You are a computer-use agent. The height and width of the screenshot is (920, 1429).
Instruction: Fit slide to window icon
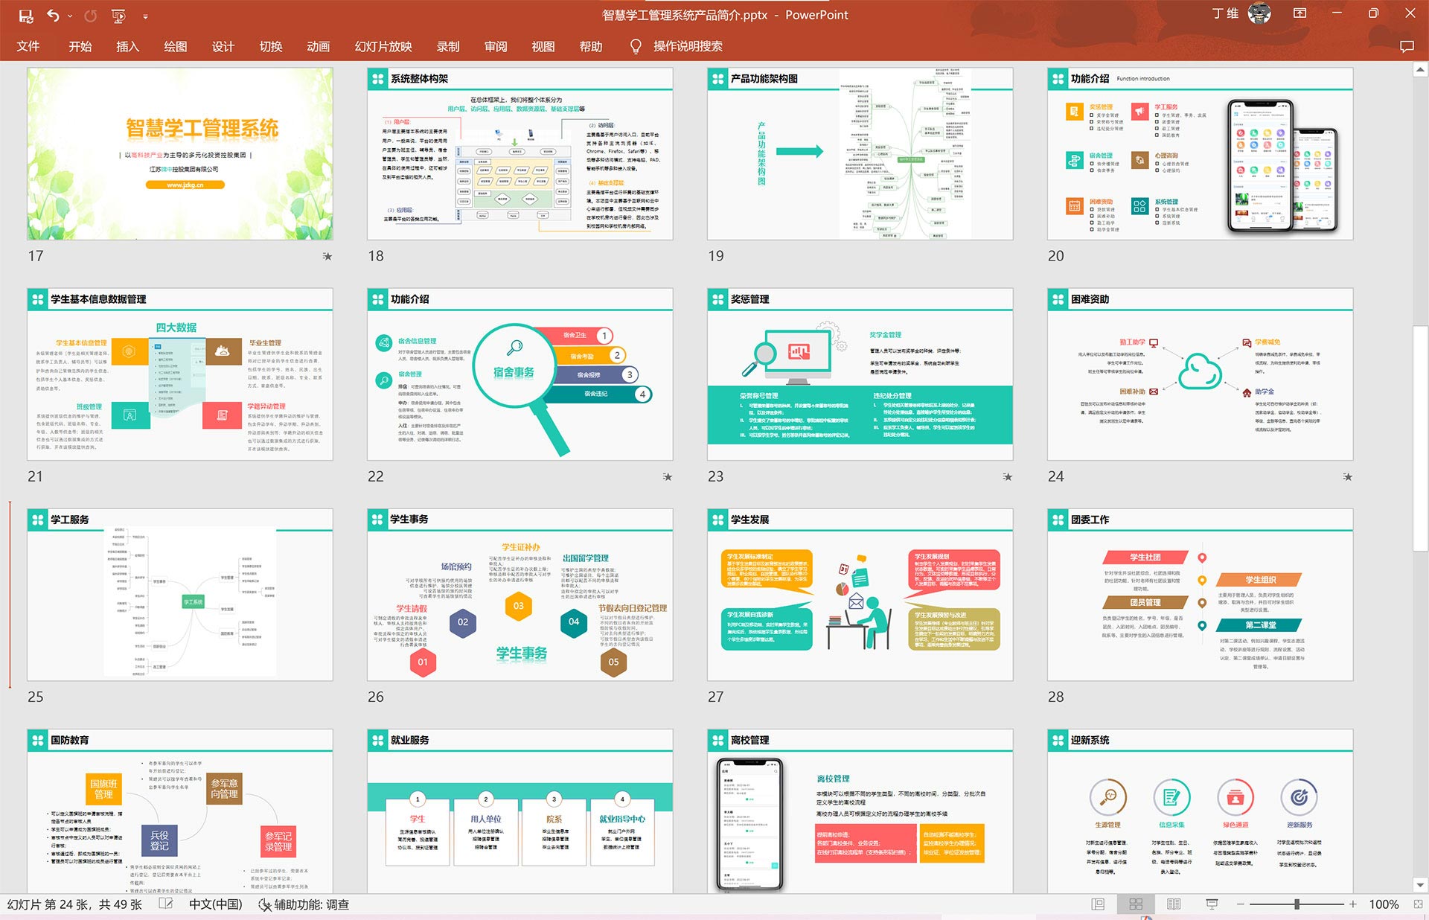pyautogui.click(x=1418, y=904)
